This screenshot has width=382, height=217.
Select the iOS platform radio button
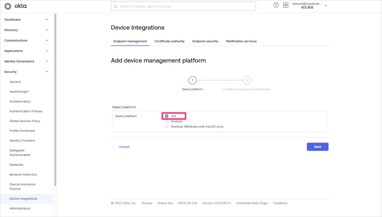[x=166, y=116]
